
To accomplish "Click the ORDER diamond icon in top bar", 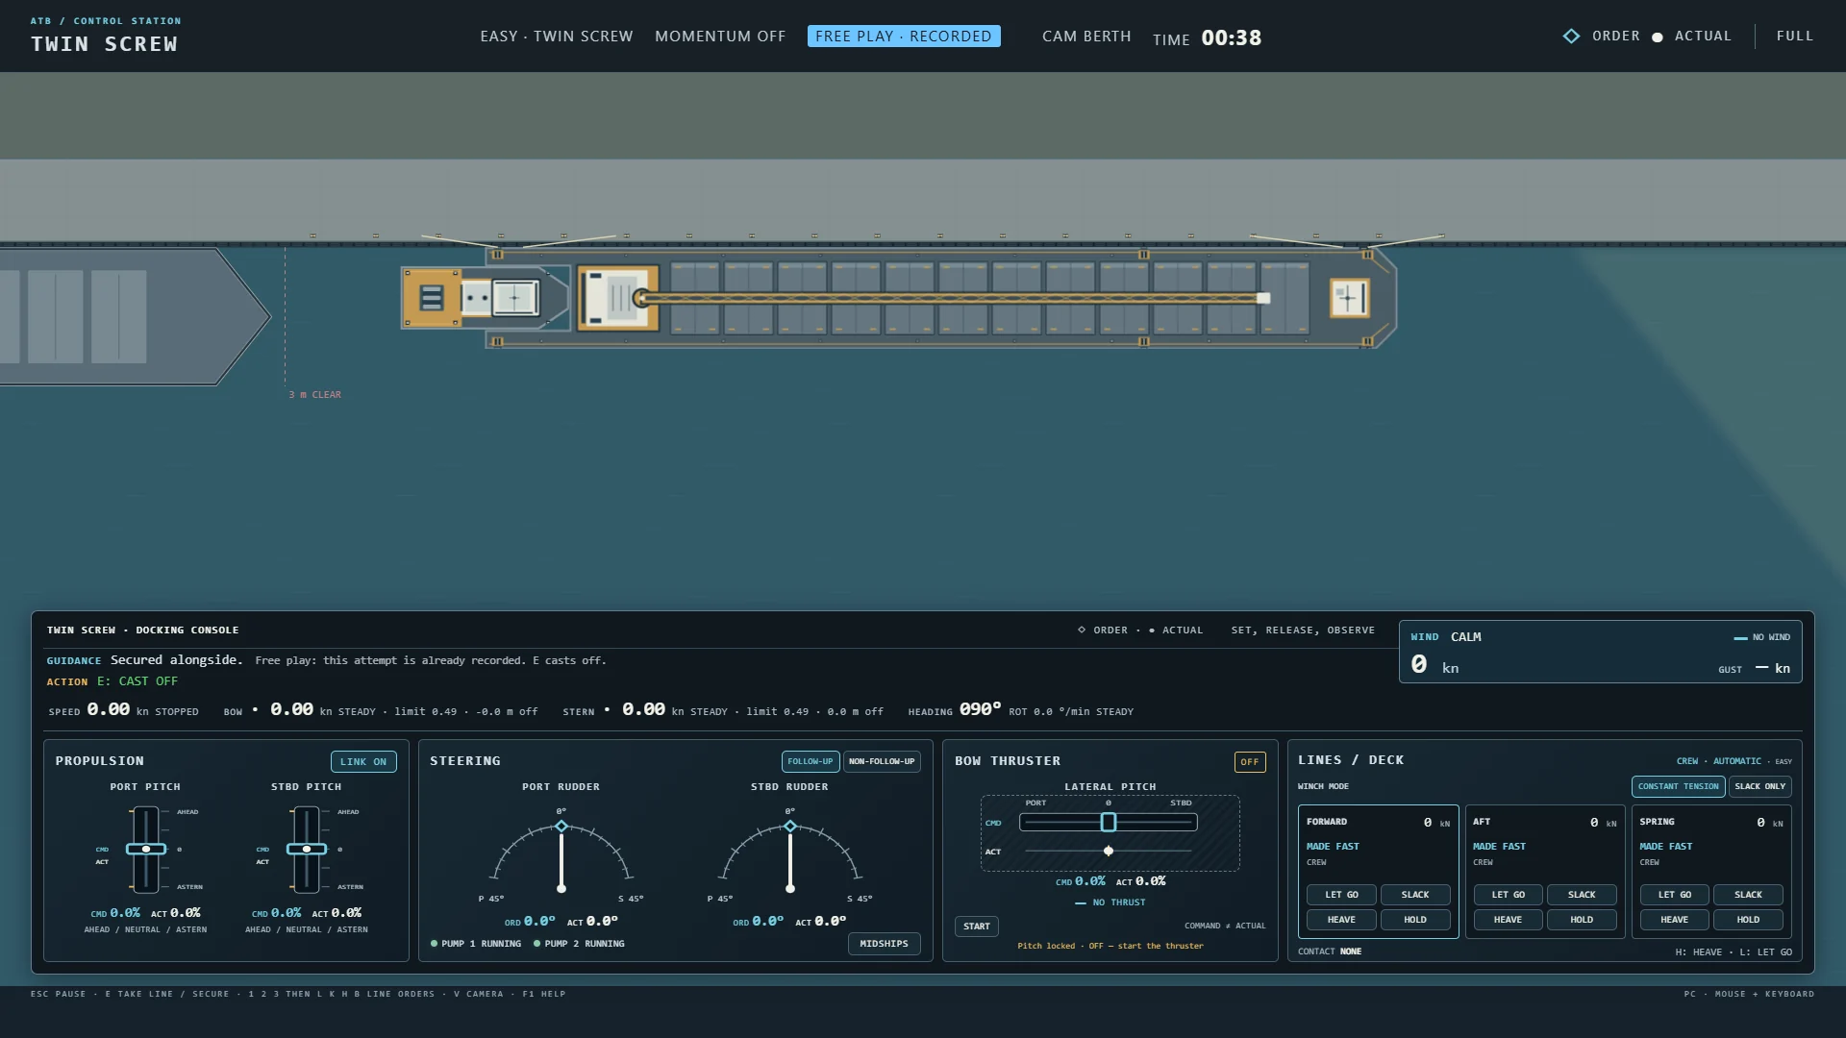I will [1571, 37].
